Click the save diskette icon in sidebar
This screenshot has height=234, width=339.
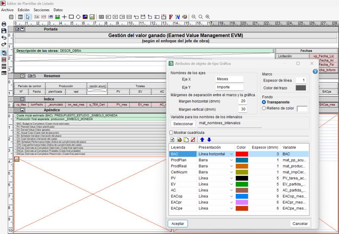click(x=4, y=31)
